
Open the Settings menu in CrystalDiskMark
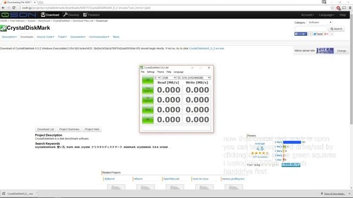[151, 72]
